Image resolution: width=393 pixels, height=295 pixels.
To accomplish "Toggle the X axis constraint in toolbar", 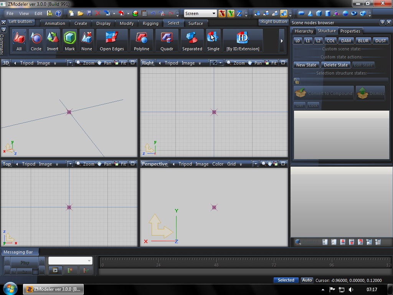I will 222,13.
